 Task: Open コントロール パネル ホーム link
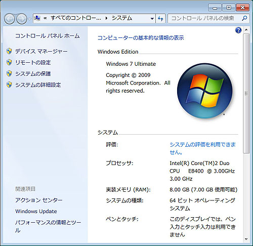[48, 36]
